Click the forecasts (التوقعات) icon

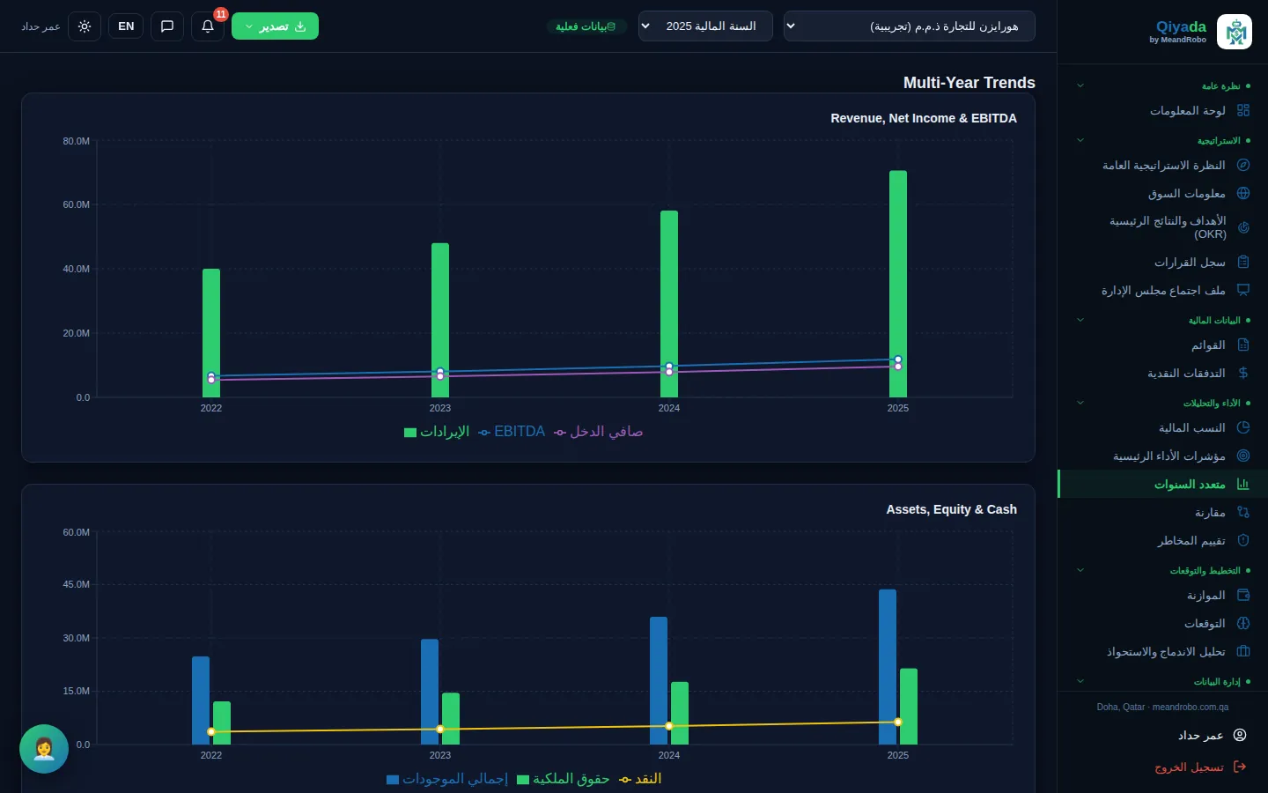click(1243, 623)
